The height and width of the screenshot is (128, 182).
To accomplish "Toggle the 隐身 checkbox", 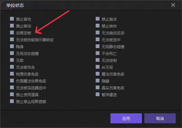I will click(x=12, y=46).
